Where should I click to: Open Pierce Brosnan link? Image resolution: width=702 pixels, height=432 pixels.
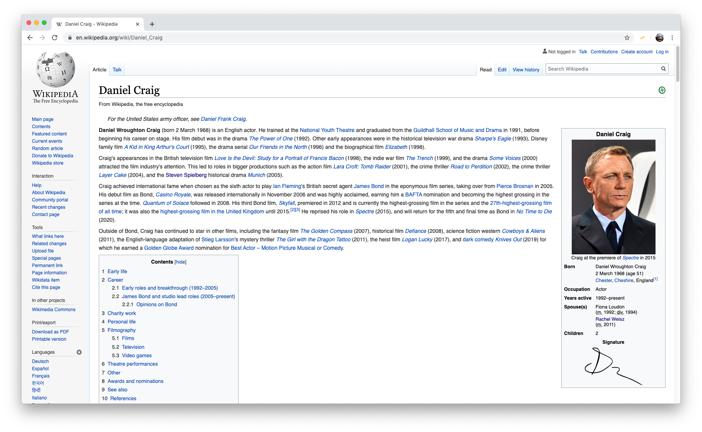coord(515,186)
